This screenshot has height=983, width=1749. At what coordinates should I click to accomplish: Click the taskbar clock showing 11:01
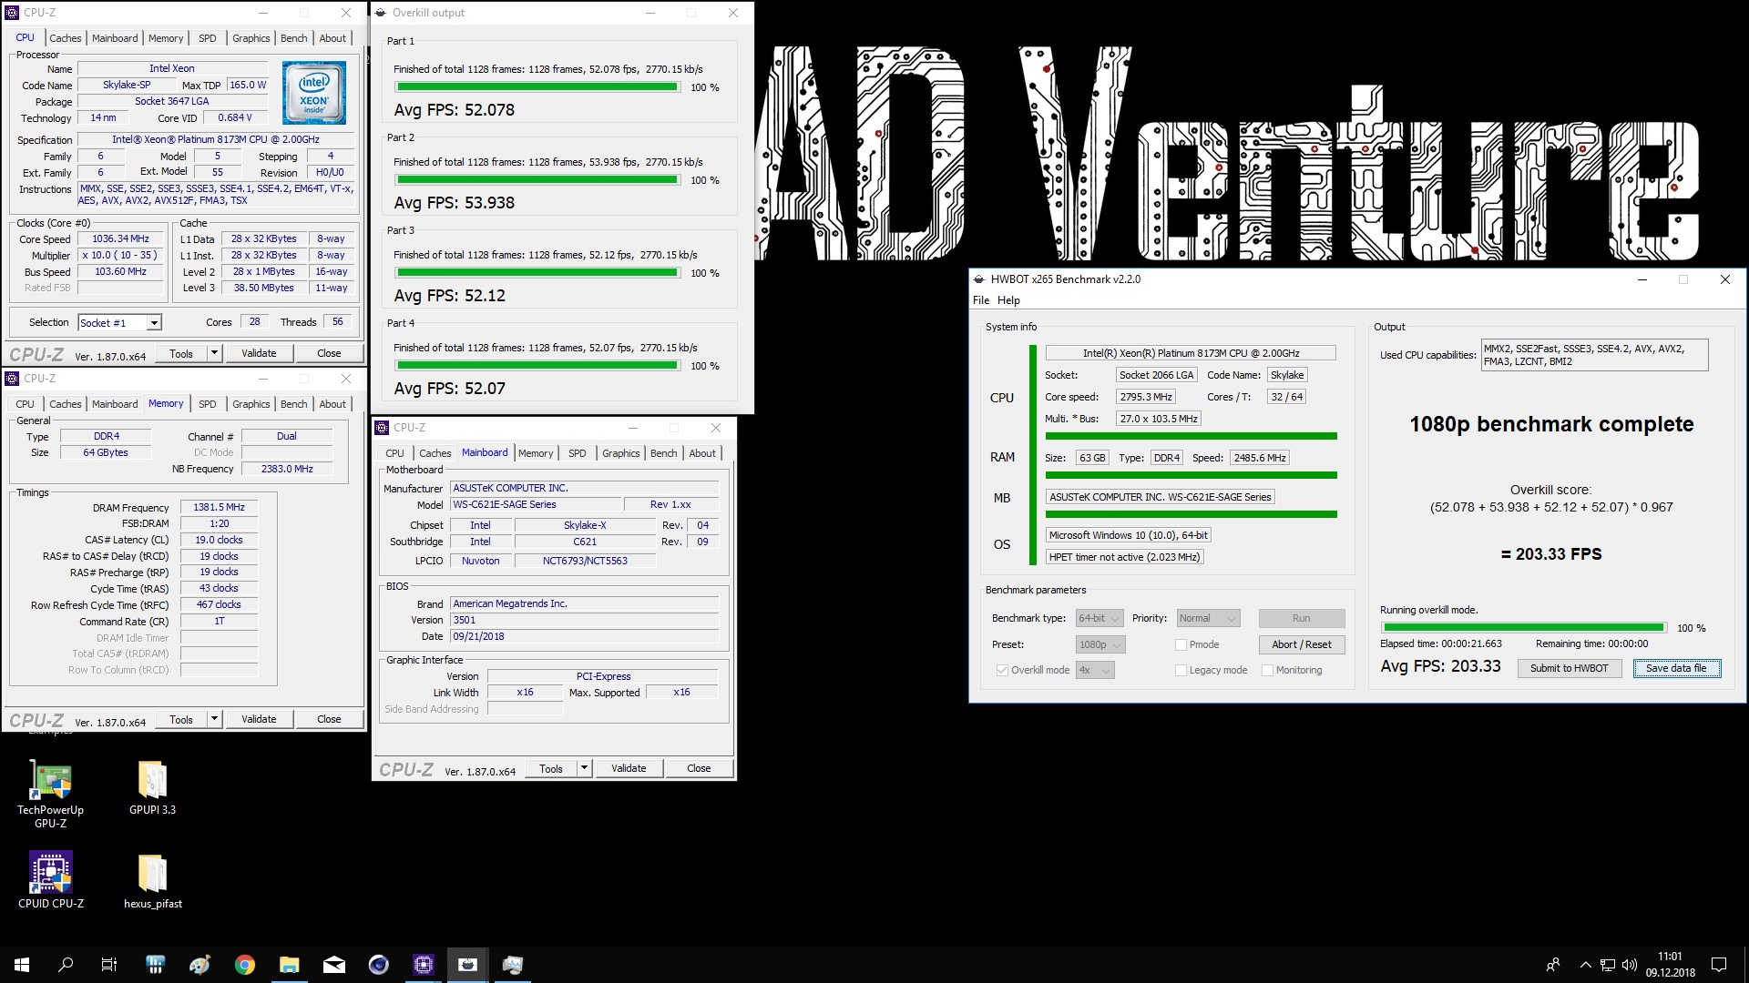[1670, 965]
